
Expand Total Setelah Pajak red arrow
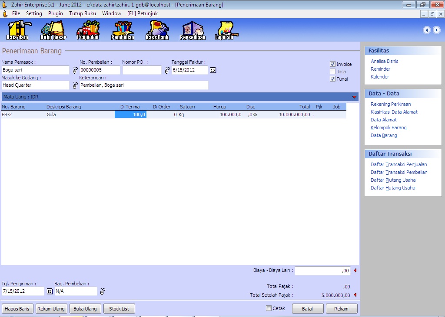[355, 295]
